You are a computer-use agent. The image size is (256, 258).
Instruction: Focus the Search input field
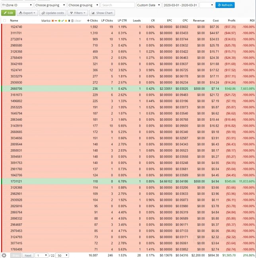117,5
